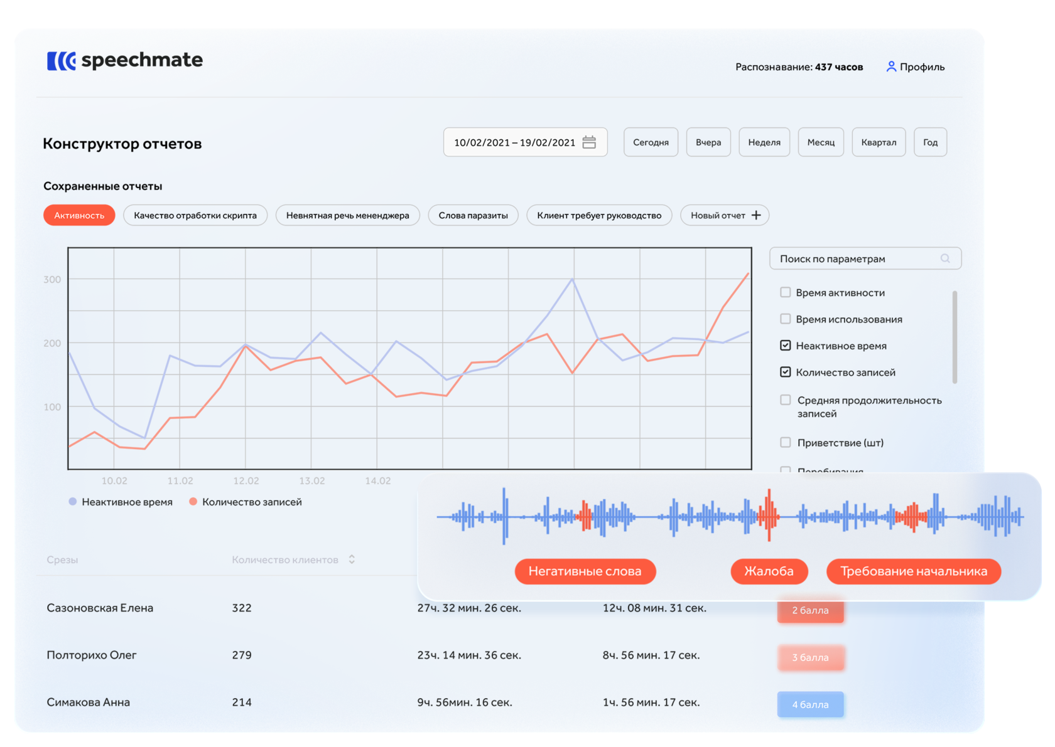Click the blue legend dot for Неактивное время

point(71,501)
